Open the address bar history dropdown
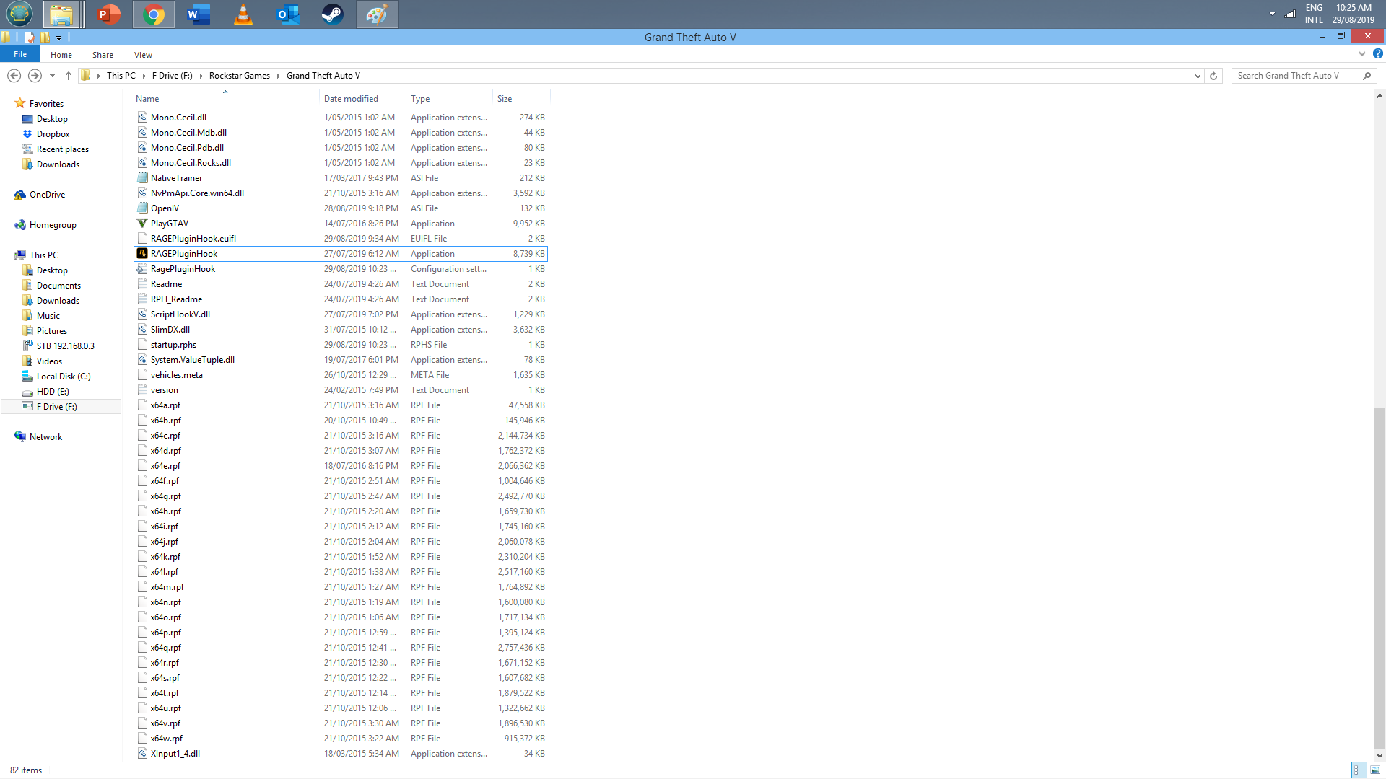Viewport: 1386px width, 779px height. [1198, 76]
